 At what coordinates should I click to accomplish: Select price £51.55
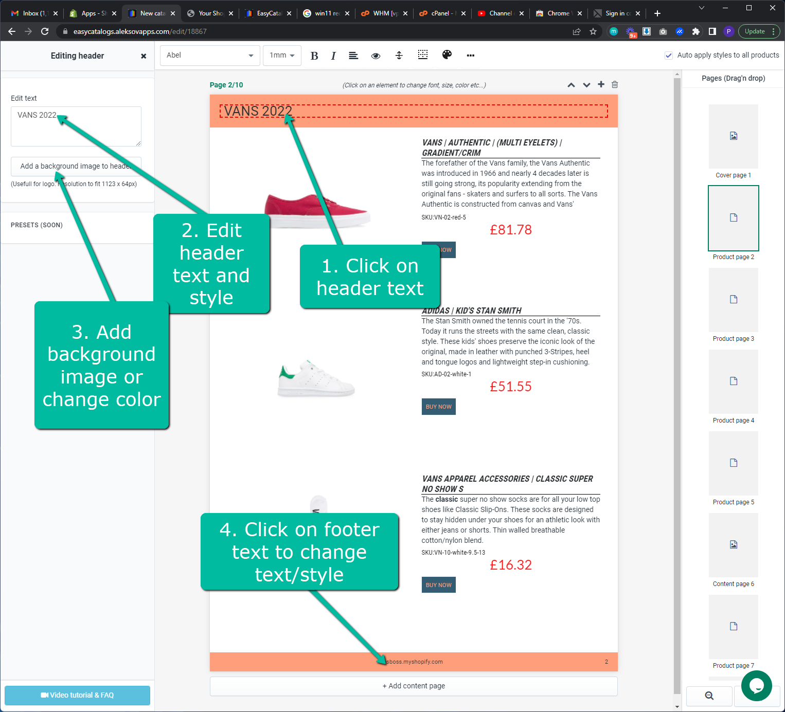tap(511, 387)
